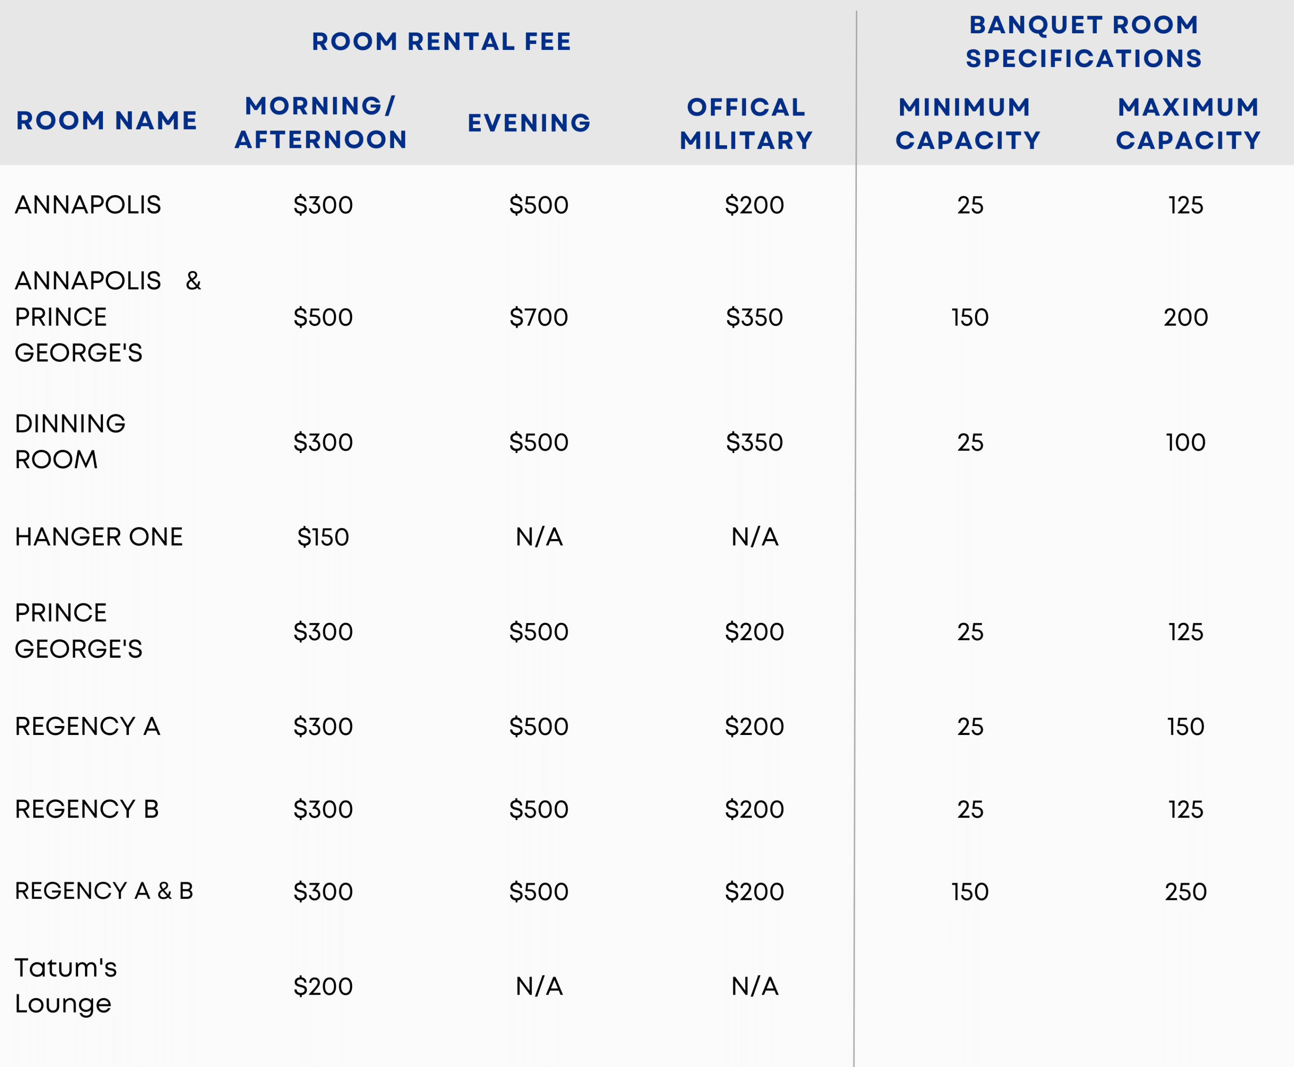Click the ANNAPOLIS & PRINCE GEORGE'S room name
The image size is (1294, 1067).
(107, 317)
